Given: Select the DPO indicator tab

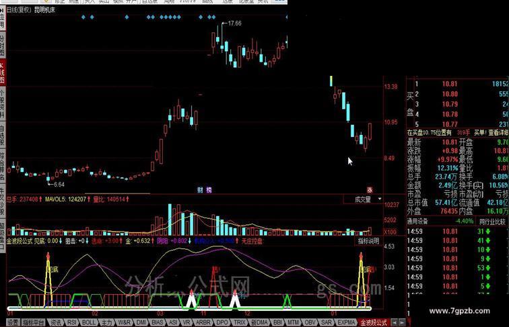Looking at the screenshot, I should point(222,322).
